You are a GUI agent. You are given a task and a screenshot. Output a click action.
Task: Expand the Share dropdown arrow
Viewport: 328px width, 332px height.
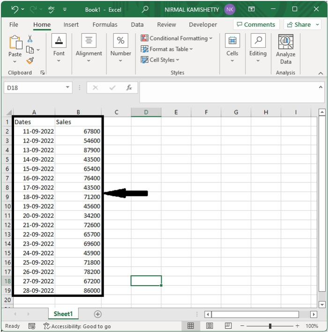317,24
